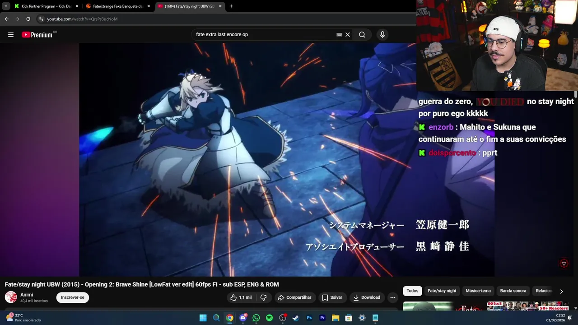Open a new browser tab
The image size is (578, 325).
pos(231,6)
